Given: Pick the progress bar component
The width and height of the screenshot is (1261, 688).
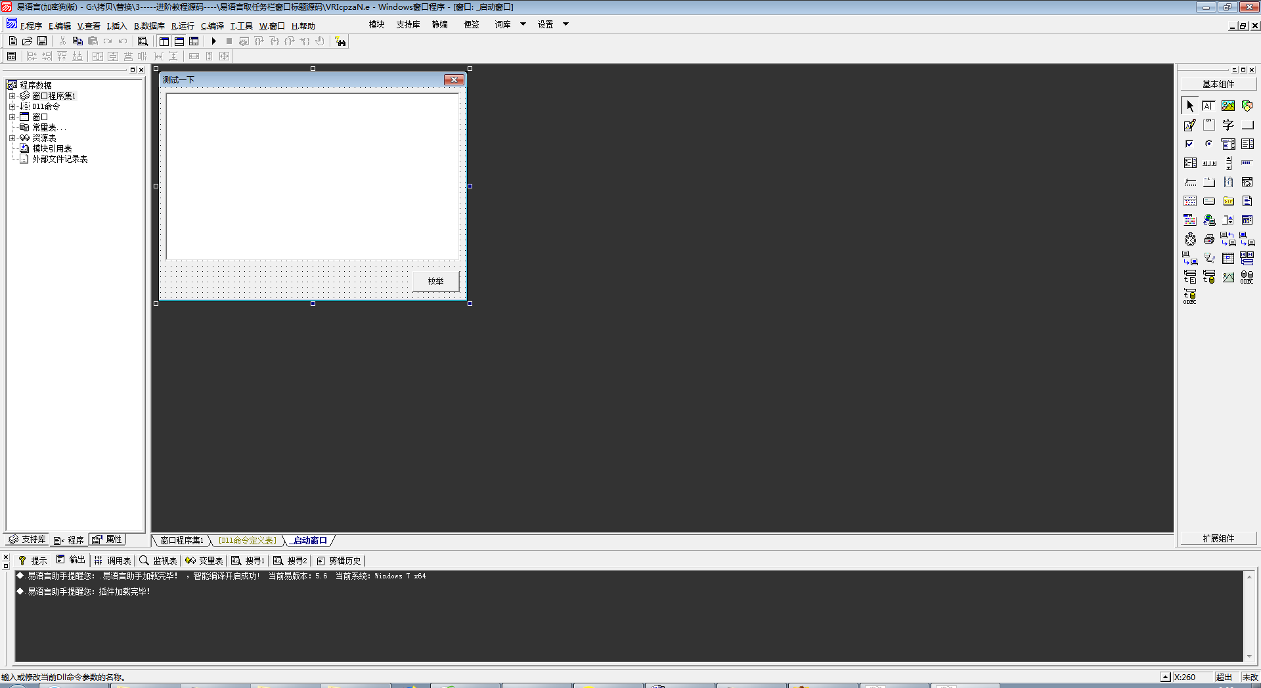Looking at the screenshot, I should [x=1247, y=163].
